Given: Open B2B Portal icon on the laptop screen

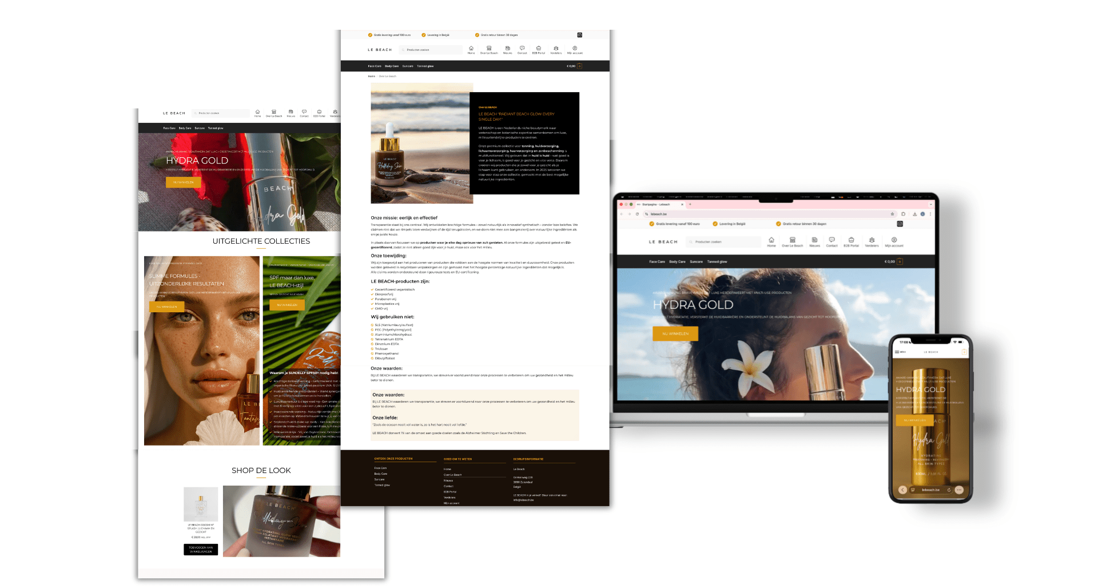Looking at the screenshot, I should pyautogui.click(x=851, y=241).
